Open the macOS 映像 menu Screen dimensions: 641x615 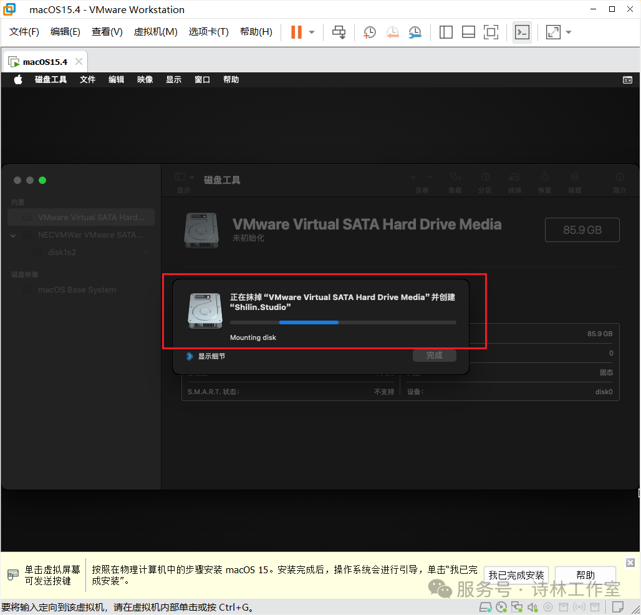tap(145, 80)
